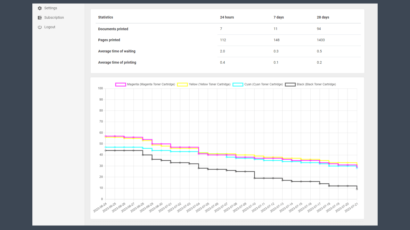Click the black data point at 2023-07-21
The width and height of the screenshot is (410, 230).
coord(357,189)
